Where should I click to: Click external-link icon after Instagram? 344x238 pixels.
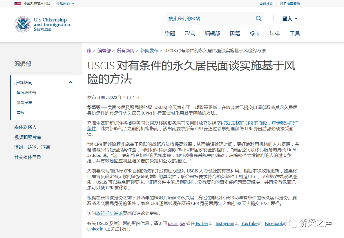tap(236, 224)
